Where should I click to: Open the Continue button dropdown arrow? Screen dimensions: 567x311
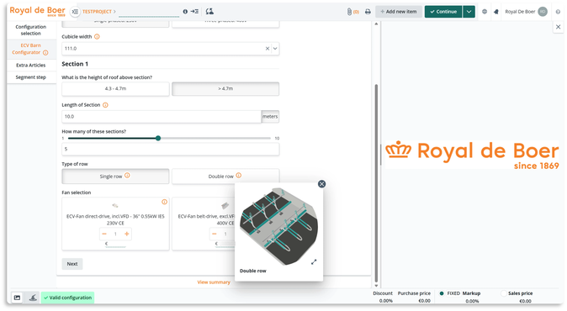point(469,12)
